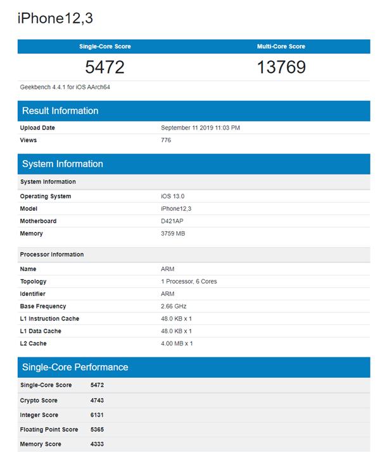Click the Motherboard label
380x452 pixels.
click(x=38, y=221)
